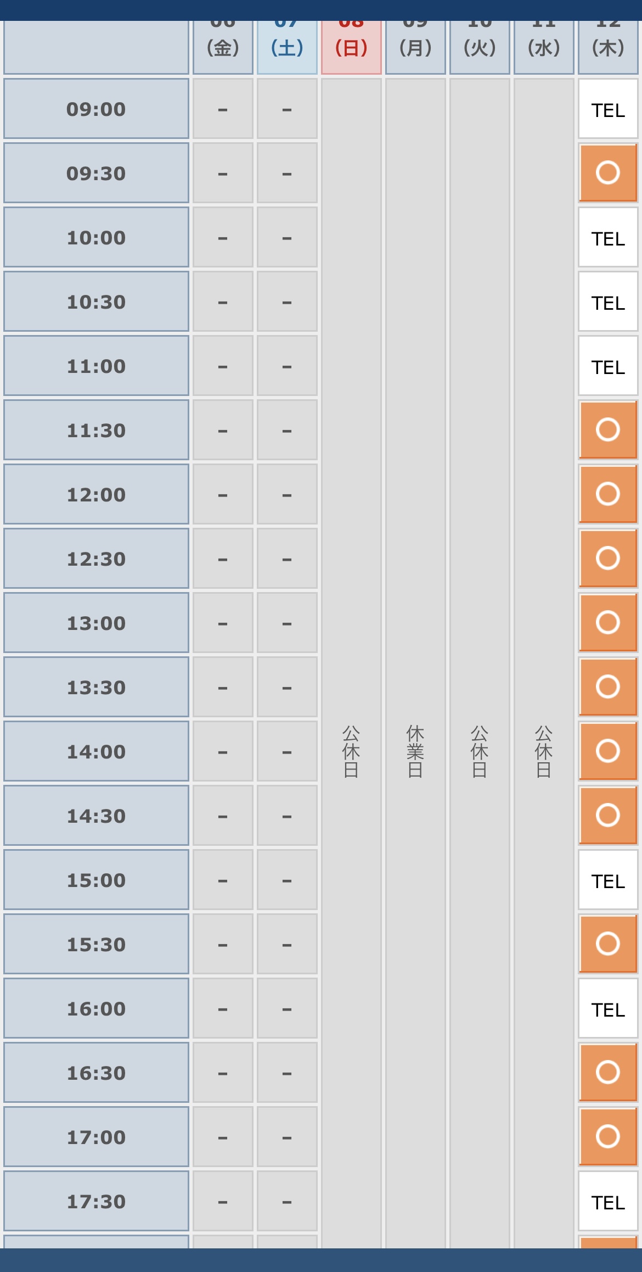Select the 16:30 Thursday available circle
This screenshot has width=642, height=1272.
pos(608,1073)
